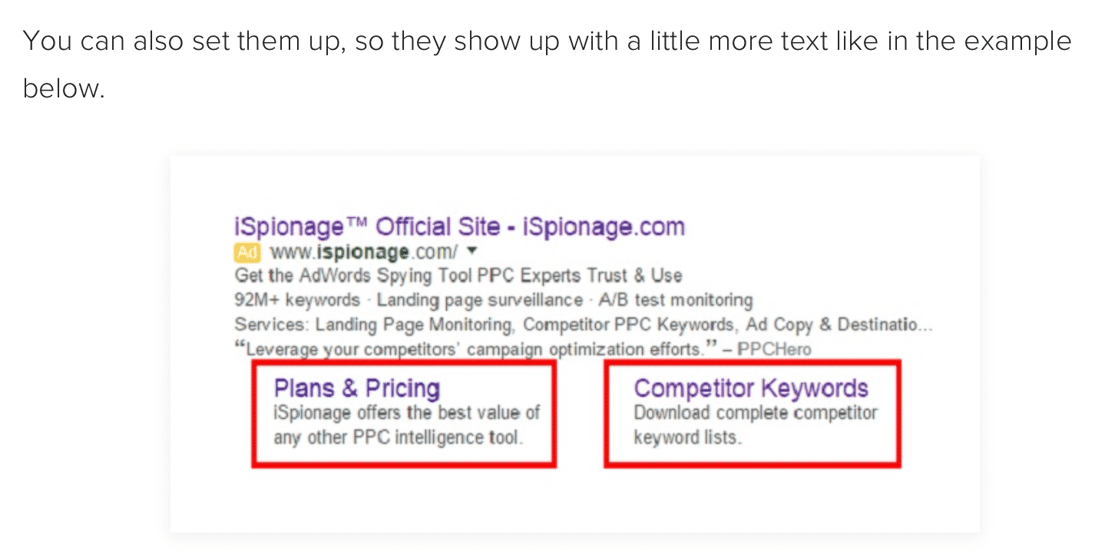Click the PPCHero attribution text
Image resolution: width=1095 pixels, height=557 pixels.
[x=774, y=350]
